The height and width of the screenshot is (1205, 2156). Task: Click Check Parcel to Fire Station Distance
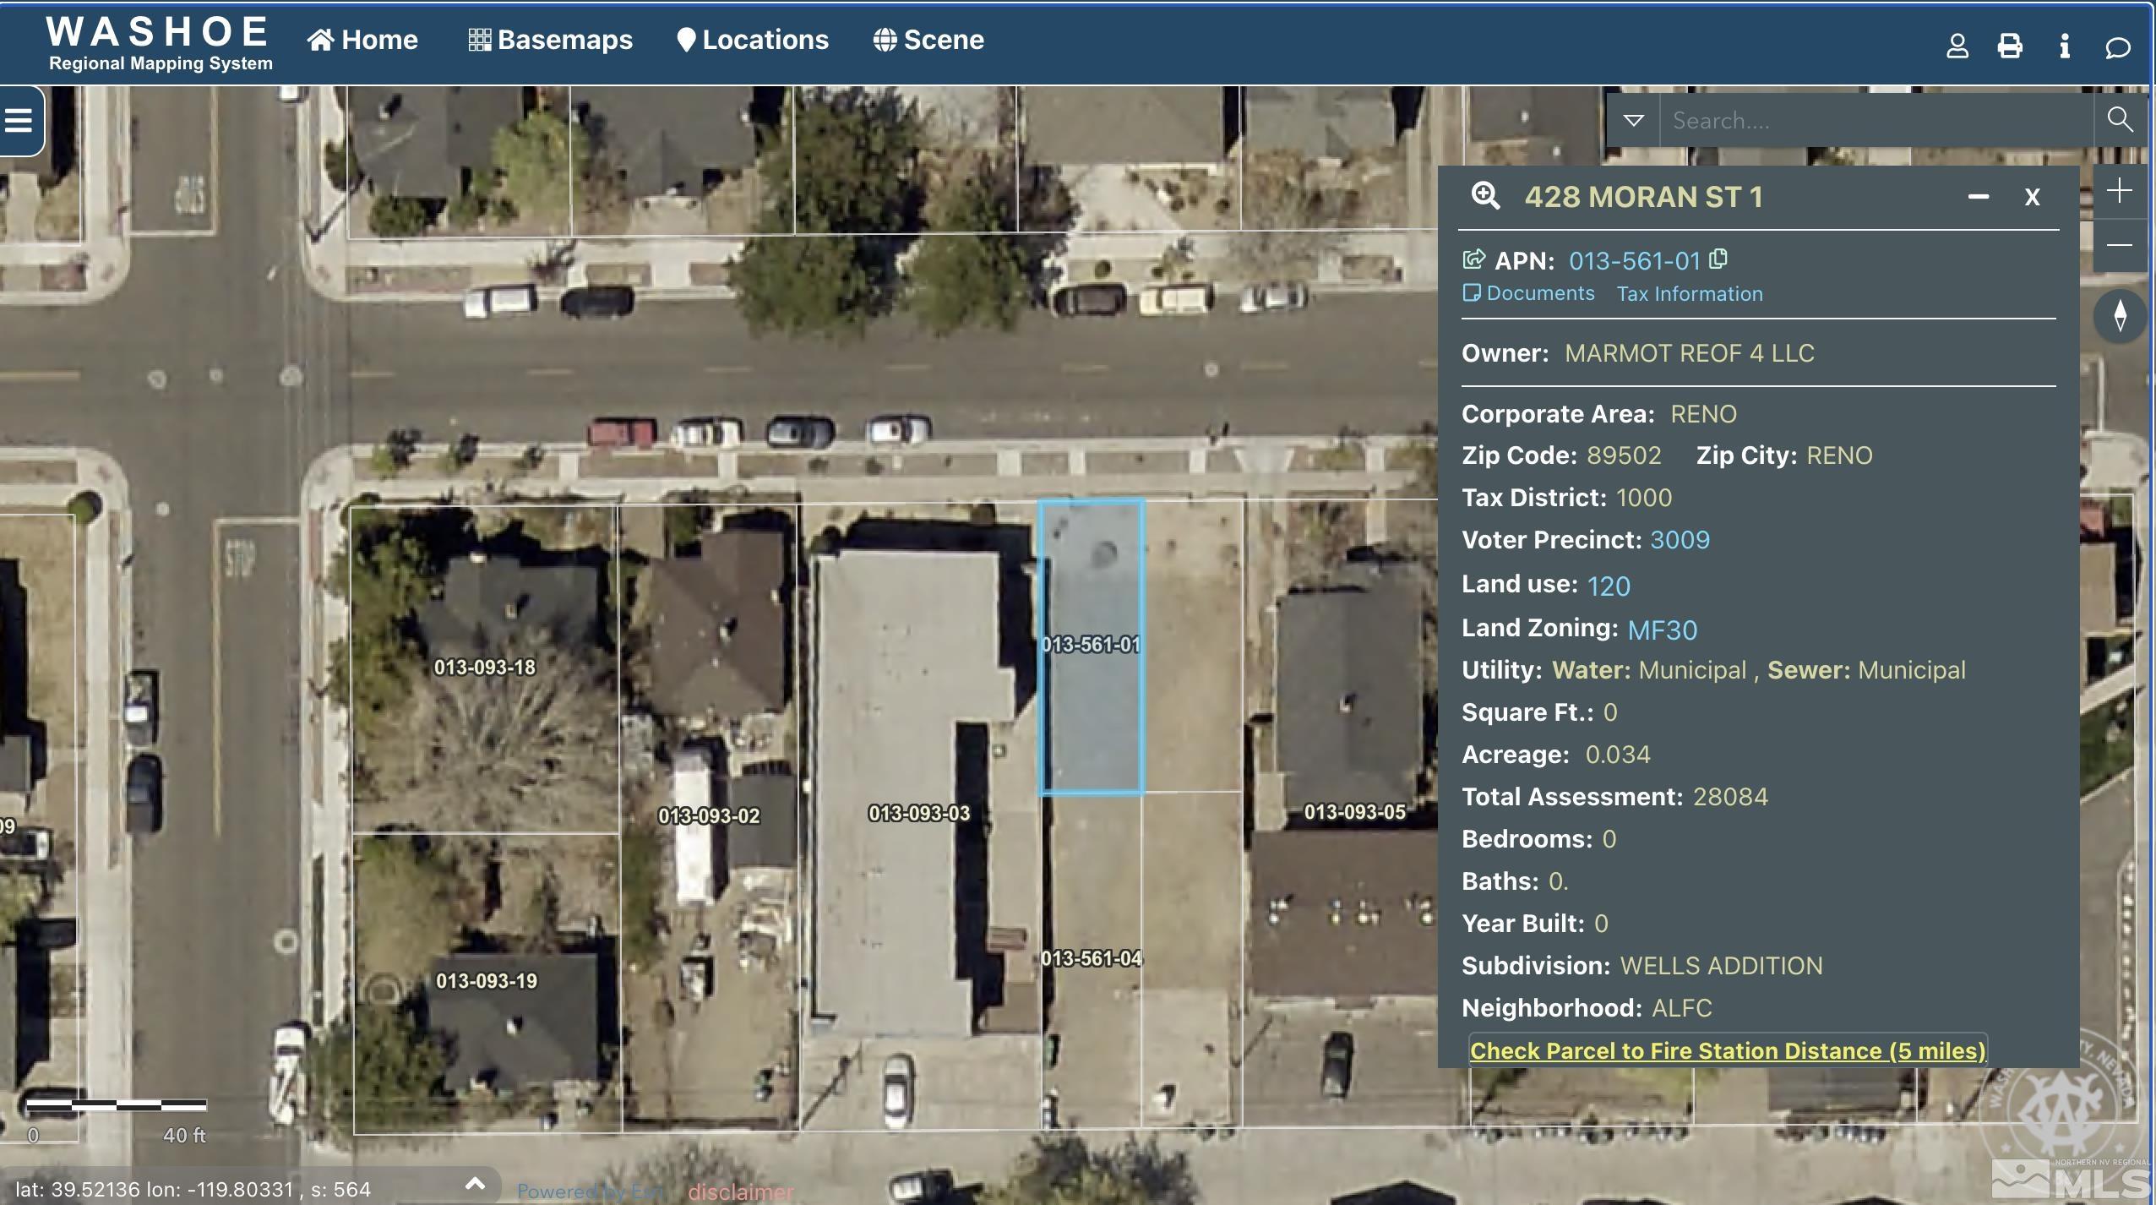[1727, 1050]
